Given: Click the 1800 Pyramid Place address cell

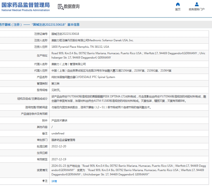Looking at the screenshot, I should 80,47.
